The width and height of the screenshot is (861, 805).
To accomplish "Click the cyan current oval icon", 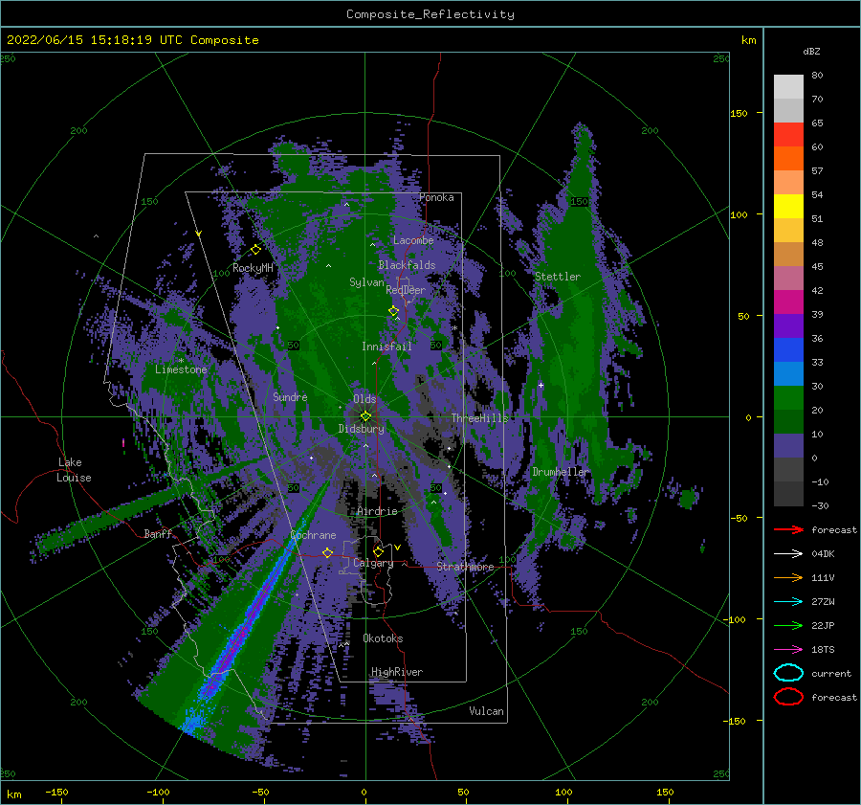I will [788, 673].
